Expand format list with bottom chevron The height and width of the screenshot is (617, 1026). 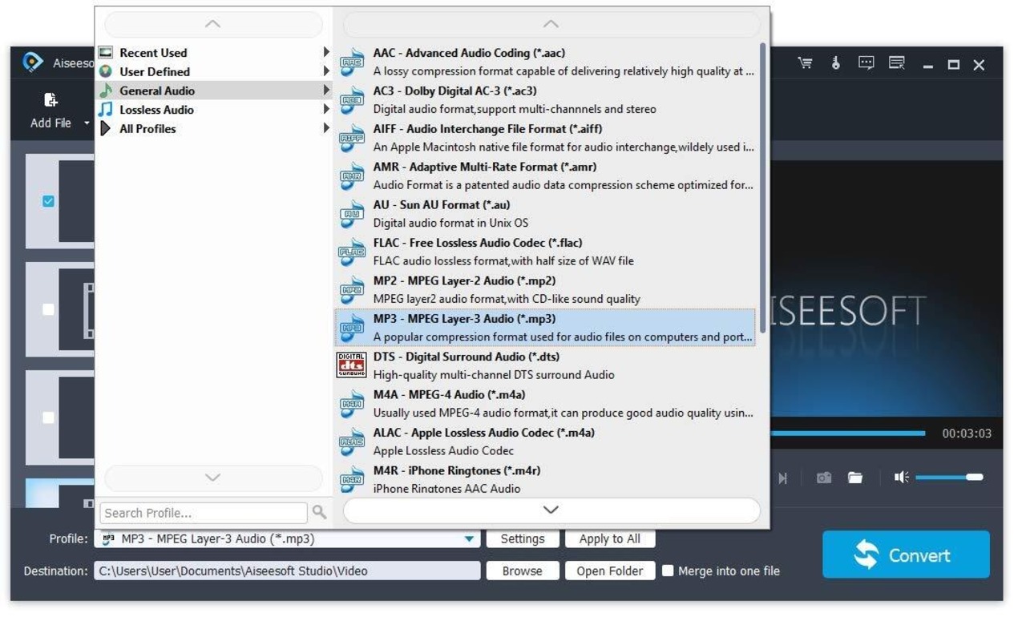point(551,510)
